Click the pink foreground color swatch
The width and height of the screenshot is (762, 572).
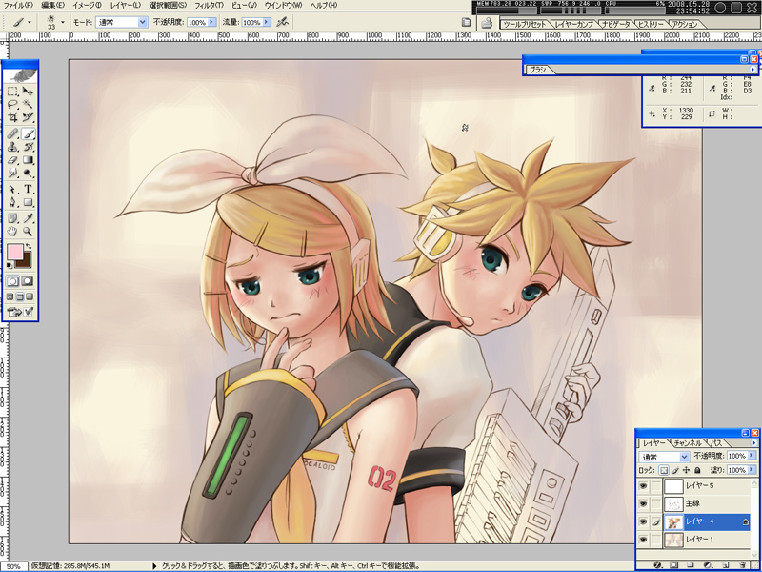pyautogui.click(x=16, y=253)
